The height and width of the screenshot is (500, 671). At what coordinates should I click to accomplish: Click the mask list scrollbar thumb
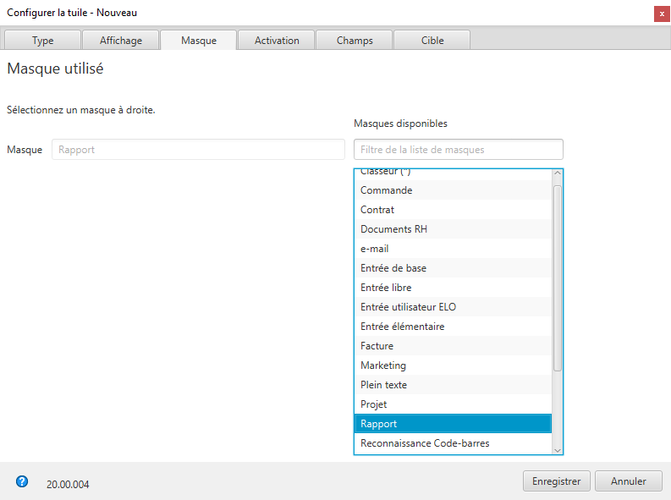[557, 278]
